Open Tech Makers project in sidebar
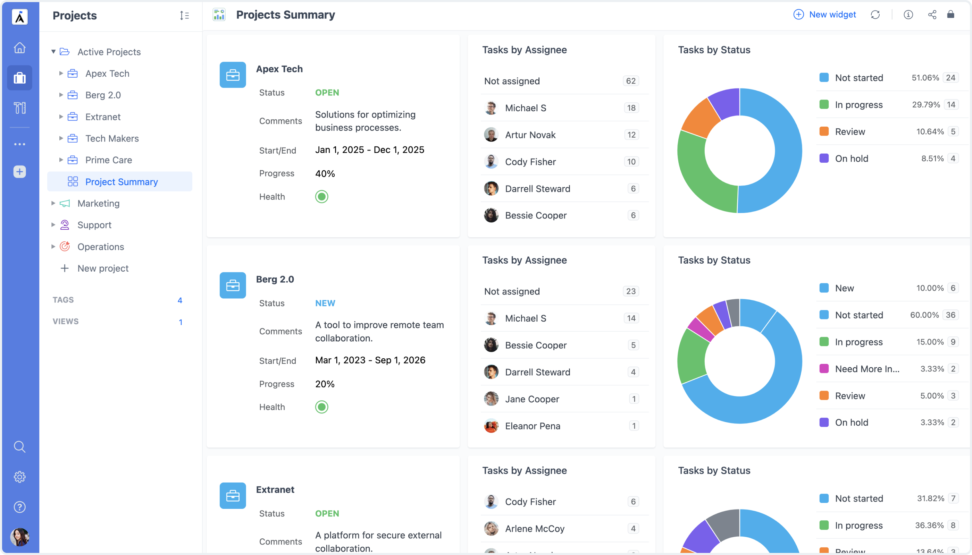 tap(112, 138)
